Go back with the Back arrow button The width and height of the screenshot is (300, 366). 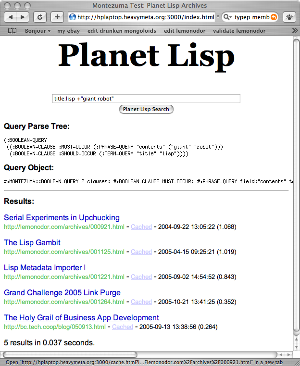[x=10, y=17]
